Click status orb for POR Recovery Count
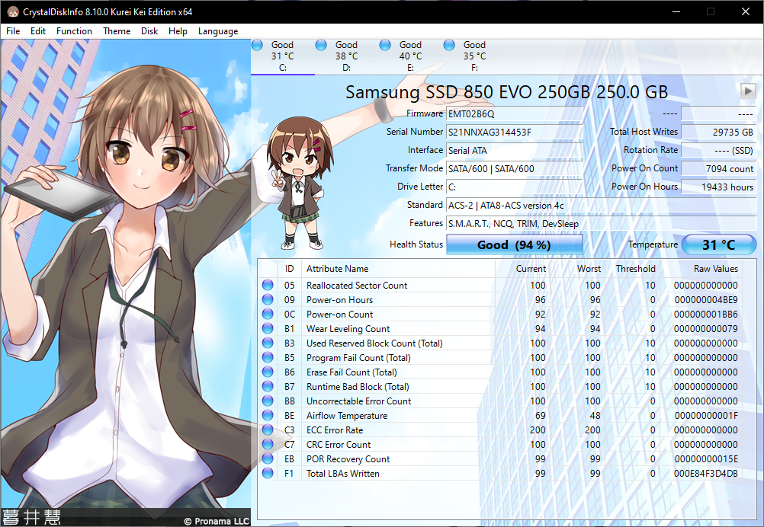 (268, 459)
